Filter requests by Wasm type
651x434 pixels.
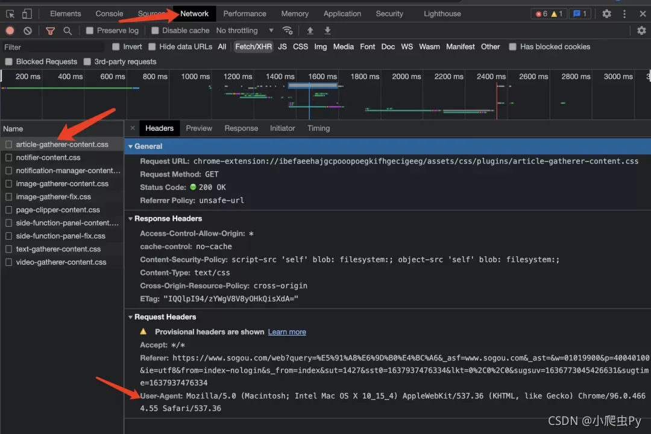429,46
